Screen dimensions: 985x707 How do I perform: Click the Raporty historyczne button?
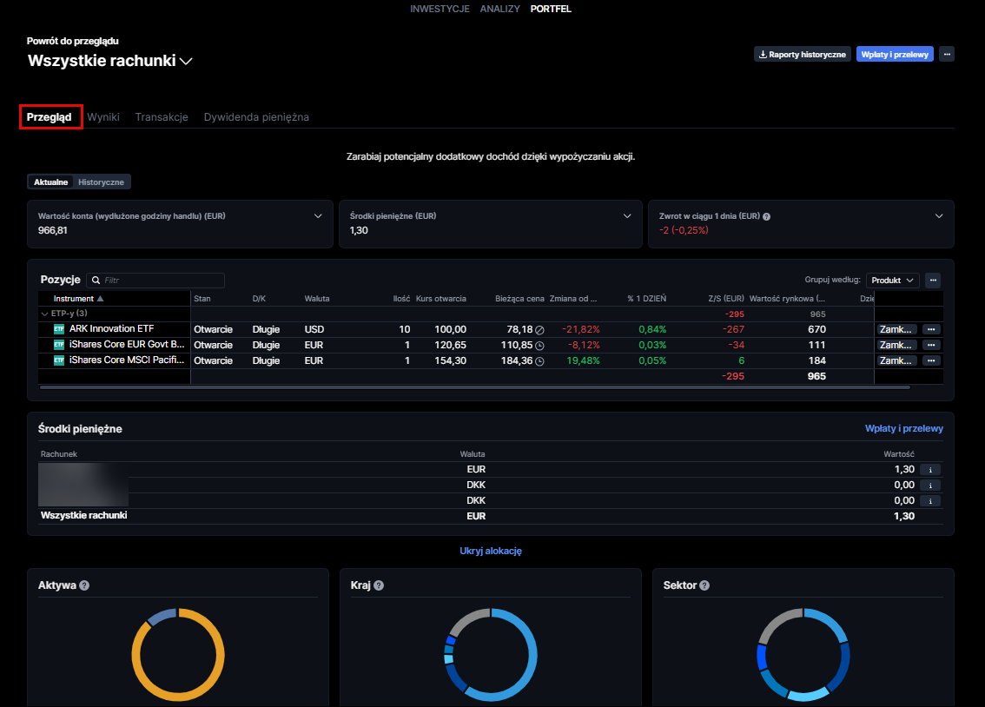pos(802,54)
